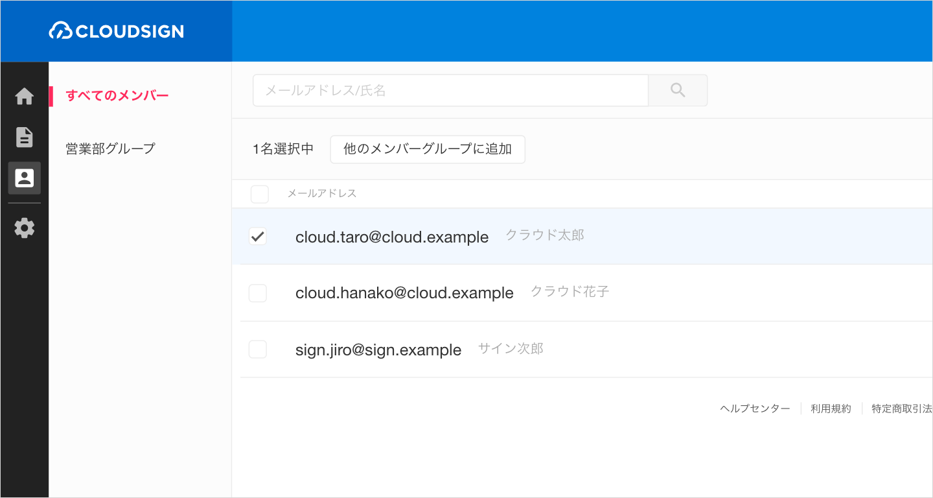
Task: Open the 特定商取引法 footer link
Action: click(901, 409)
